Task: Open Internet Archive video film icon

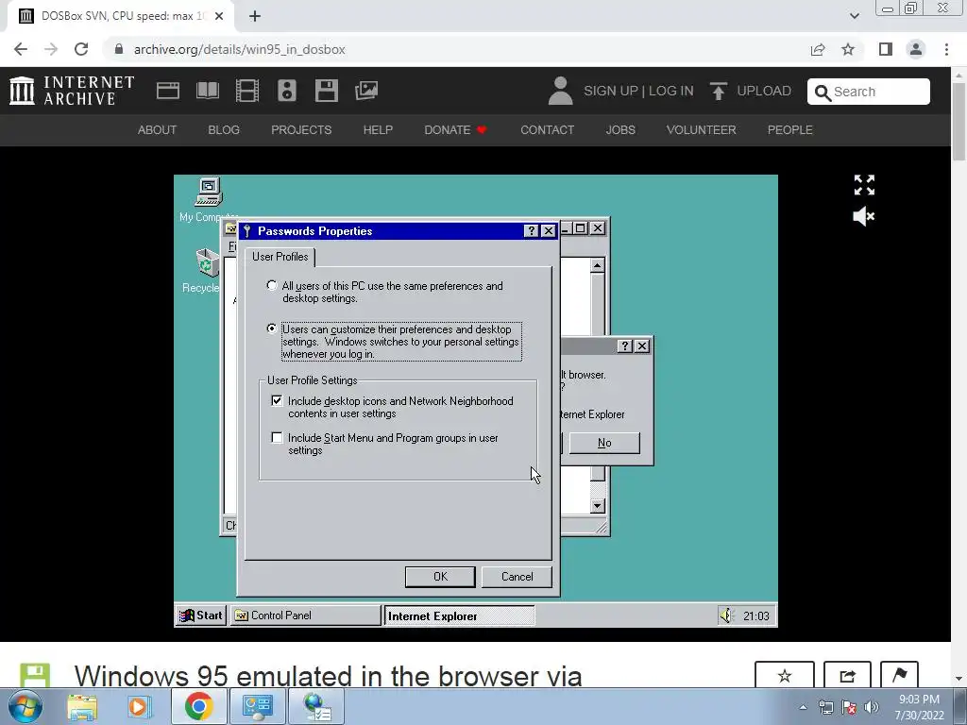Action: point(247,91)
